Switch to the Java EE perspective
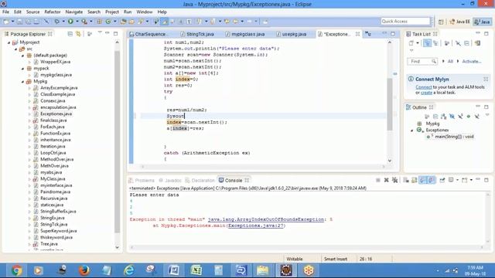 coord(459,22)
